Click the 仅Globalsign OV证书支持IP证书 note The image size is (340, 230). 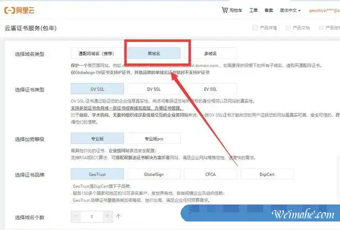140,72
